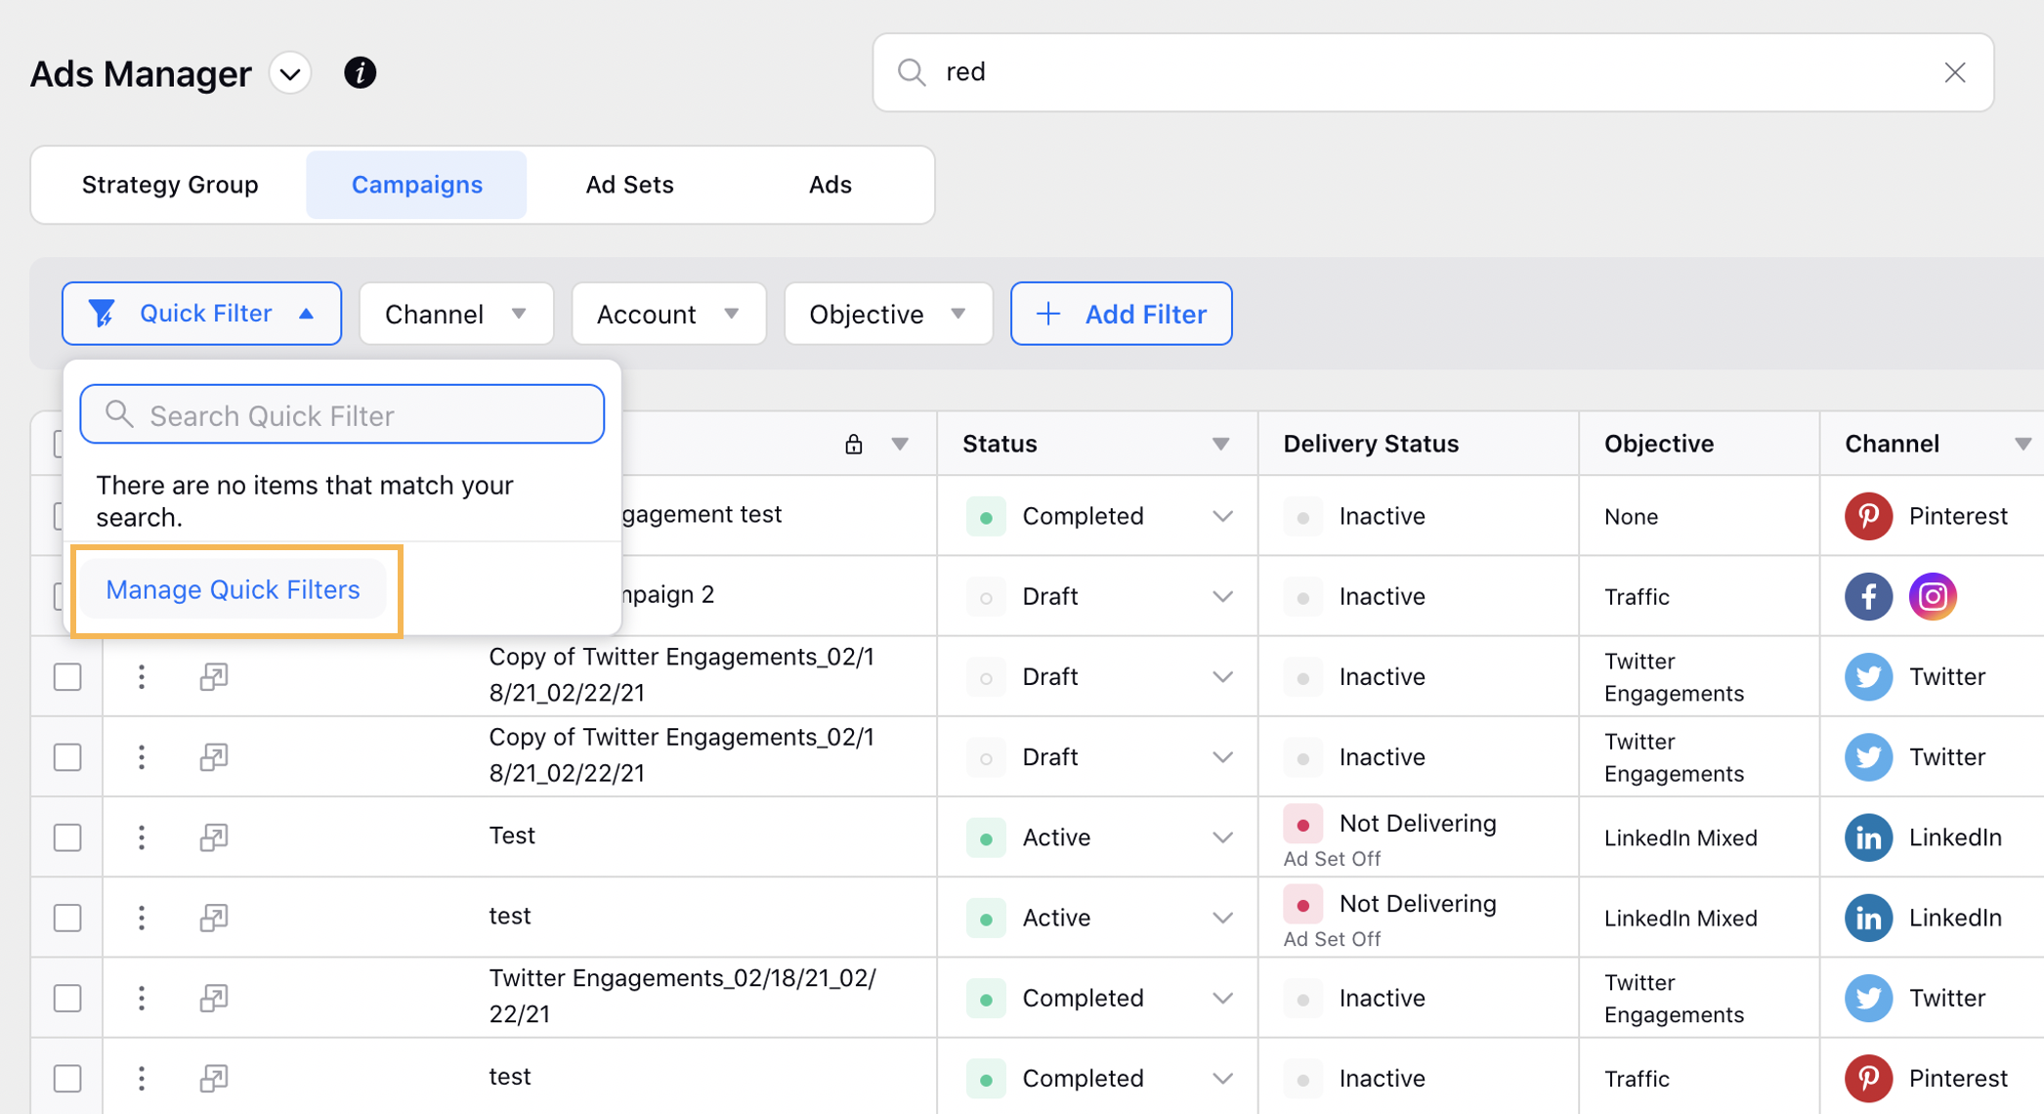Go to the Ads tab

[830, 185]
